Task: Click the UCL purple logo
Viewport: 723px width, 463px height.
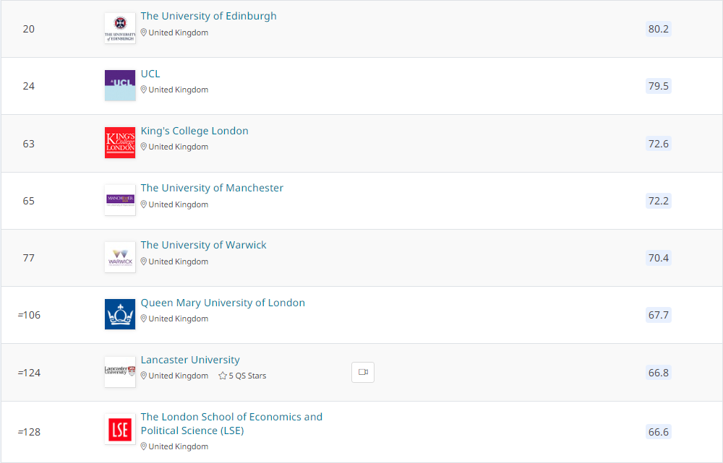Action: (x=119, y=85)
